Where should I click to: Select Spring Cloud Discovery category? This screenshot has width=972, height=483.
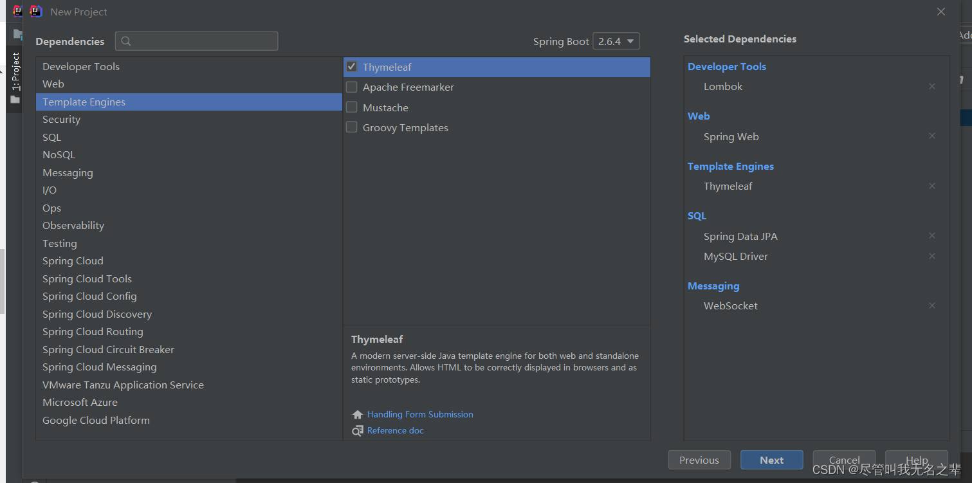(x=189, y=314)
